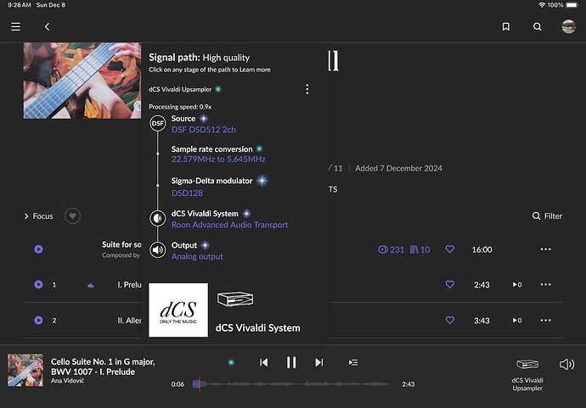The image size is (586, 408).
Task: Click the Output quality star
Action: [206, 245]
